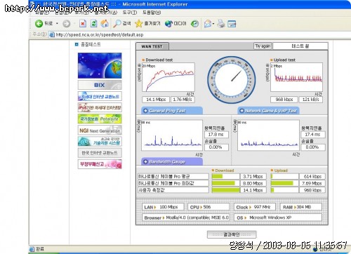The height and width of the screenshot is (254, 351).
Task: Click the Refresh page icon
Action: [93, 23]
